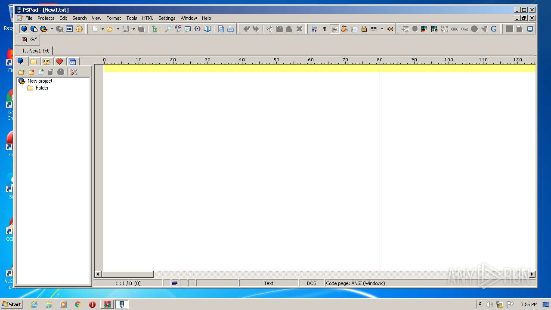Click the SPELL check icon

(374, 29)
